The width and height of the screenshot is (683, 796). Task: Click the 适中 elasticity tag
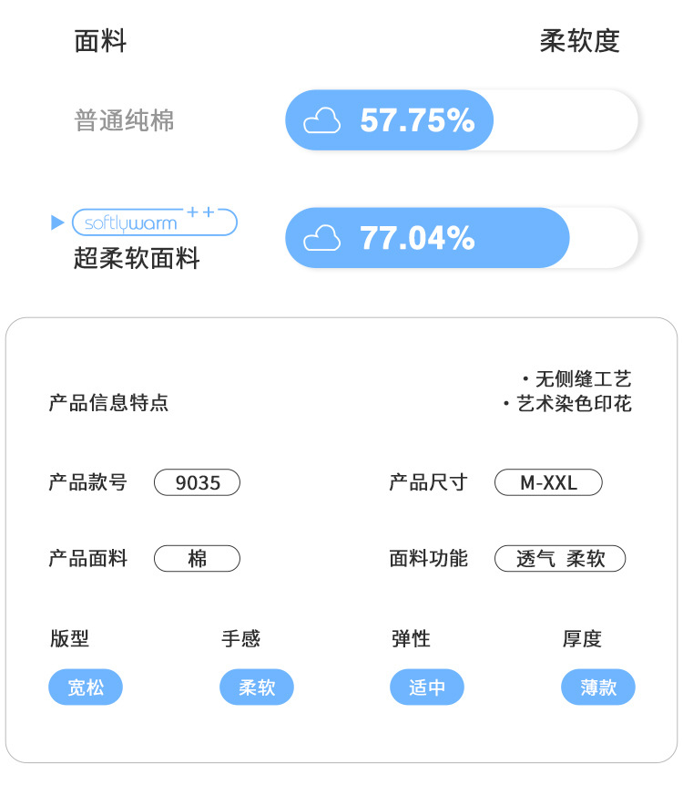[x=427, y=687]
